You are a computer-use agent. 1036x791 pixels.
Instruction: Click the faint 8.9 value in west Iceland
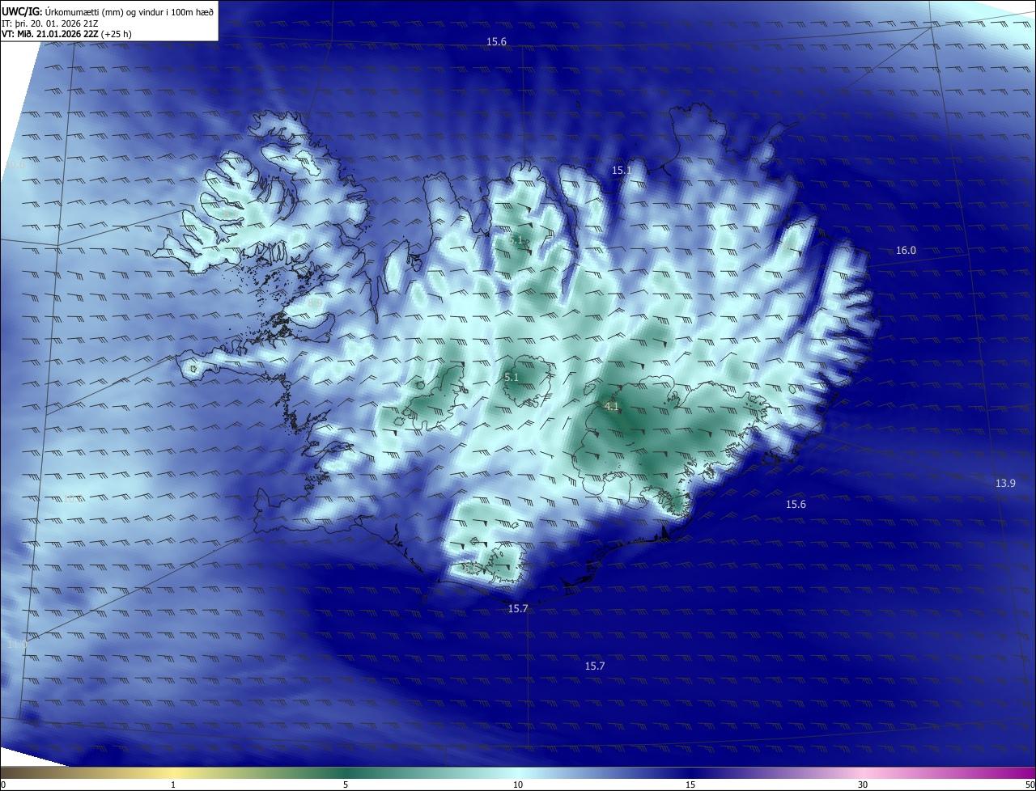[316, 303]
